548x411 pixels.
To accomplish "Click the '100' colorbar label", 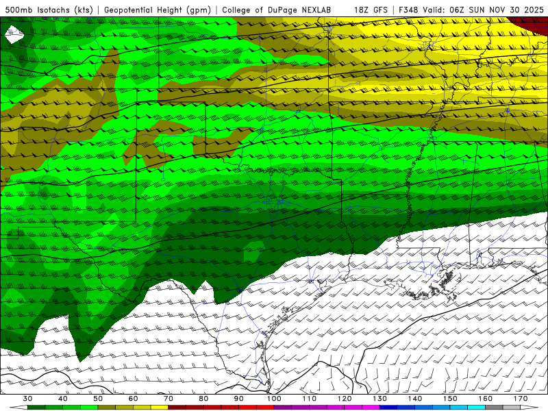I will [x=274, y=399].
